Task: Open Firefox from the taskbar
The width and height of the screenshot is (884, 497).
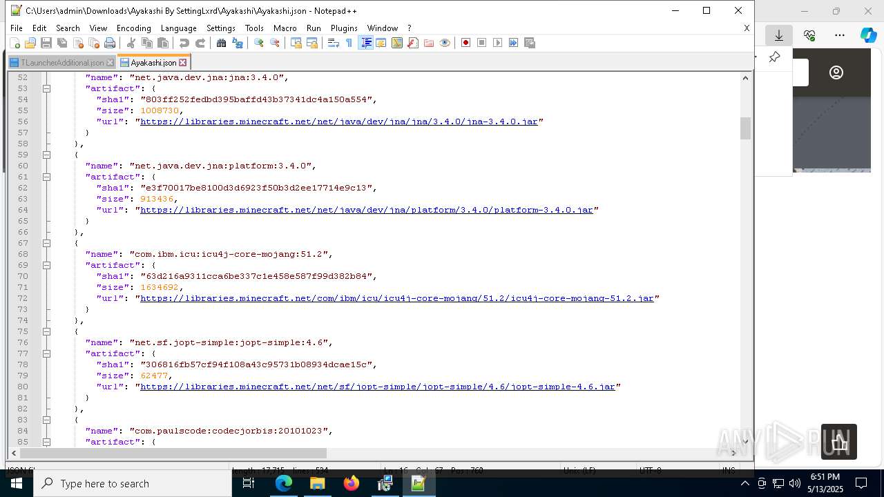Action: coord(352,483)
